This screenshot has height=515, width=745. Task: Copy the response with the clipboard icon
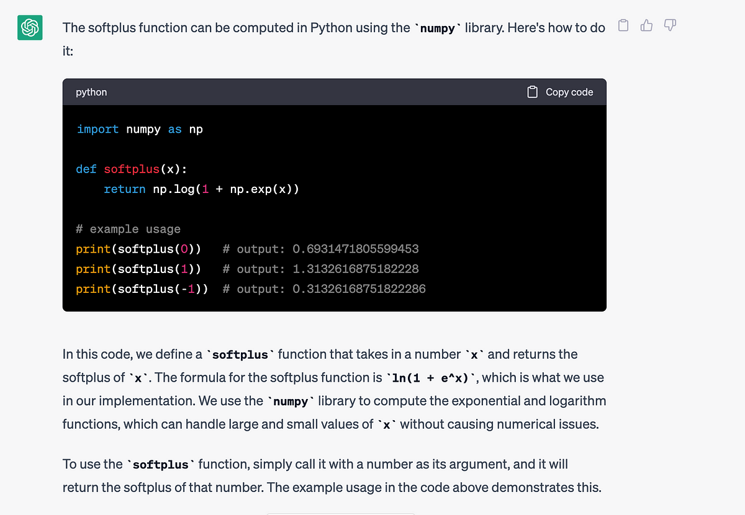(623, 25)
